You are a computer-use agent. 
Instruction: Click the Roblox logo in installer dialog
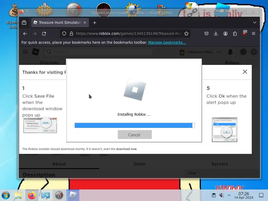pos(135,90)
